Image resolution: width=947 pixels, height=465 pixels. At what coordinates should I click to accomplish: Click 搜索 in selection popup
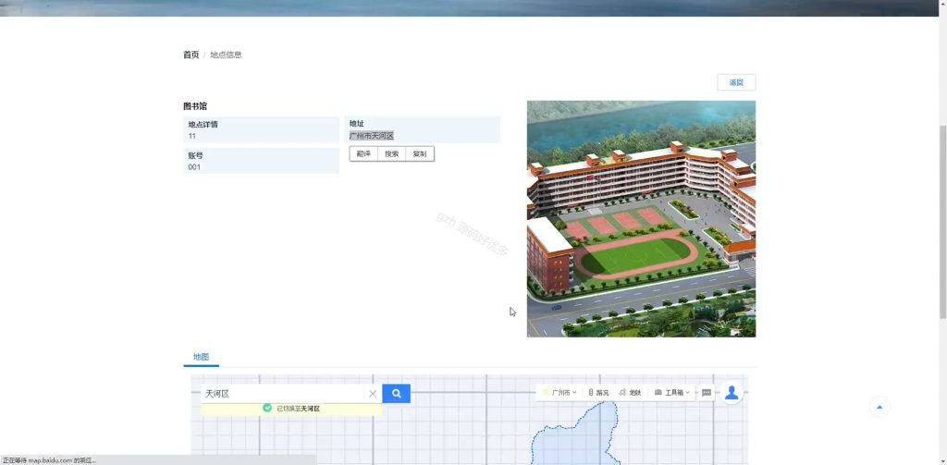click(391, 154)
